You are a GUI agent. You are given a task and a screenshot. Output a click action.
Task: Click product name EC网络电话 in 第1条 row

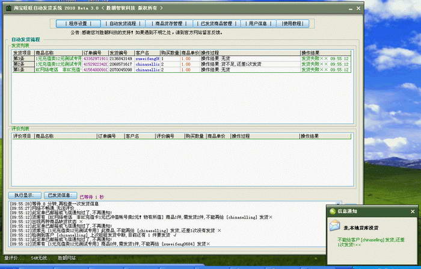point(58,70)
